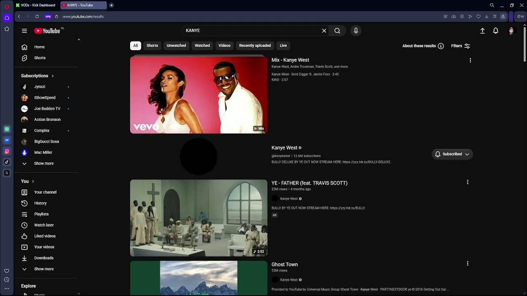527x296 pixels.
Task: Open the Opera downloads icon
Action: coord(487,16)
